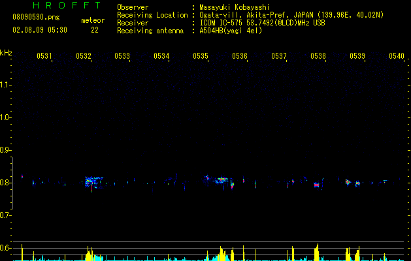Screen dimensions: 411x261
Task: Click the date stamp 02.08.09 05:30
Action: pyautogui.click(x=40, y=30)
